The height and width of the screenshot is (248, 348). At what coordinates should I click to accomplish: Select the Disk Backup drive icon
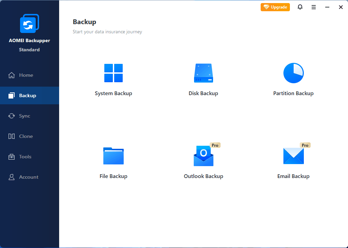point(203,73)
